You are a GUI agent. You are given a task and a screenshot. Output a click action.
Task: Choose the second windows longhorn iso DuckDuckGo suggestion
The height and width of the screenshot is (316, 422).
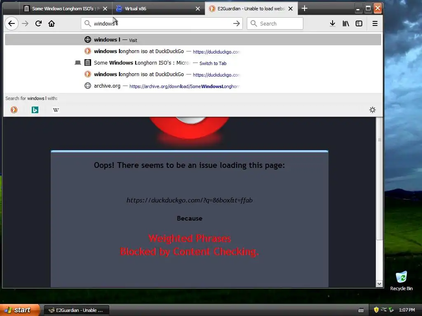(193, 74)
